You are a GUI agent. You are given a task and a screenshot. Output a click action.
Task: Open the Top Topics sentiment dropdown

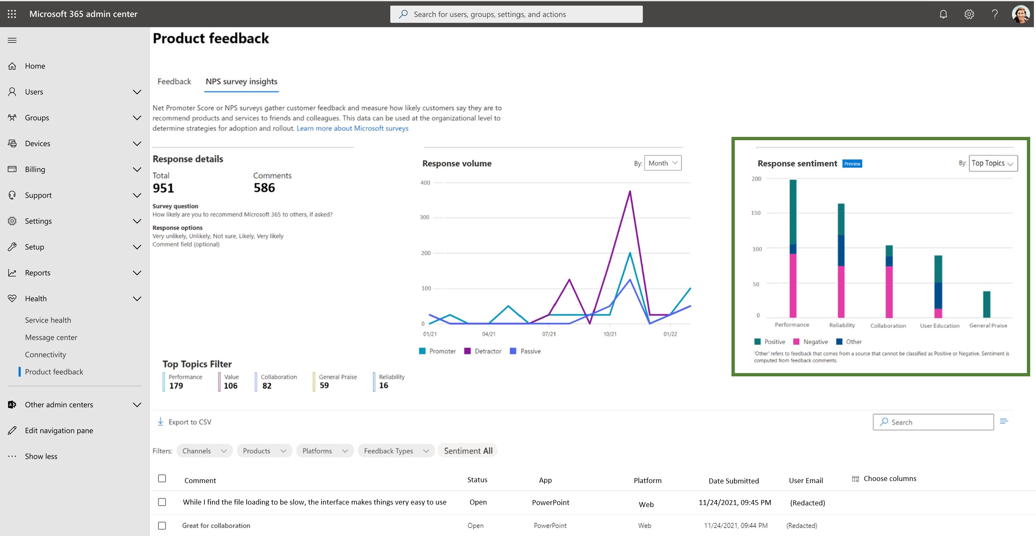click(993, 163)
